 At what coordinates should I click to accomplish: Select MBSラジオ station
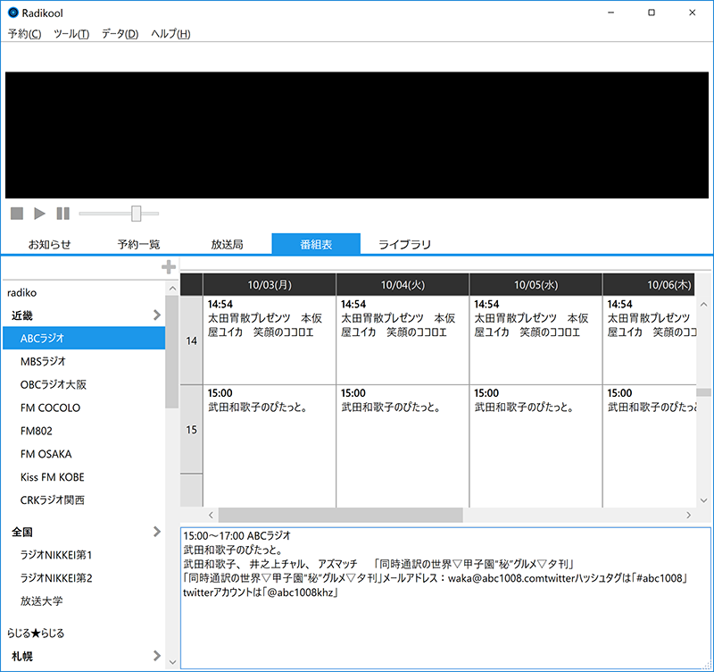point(84,361)
